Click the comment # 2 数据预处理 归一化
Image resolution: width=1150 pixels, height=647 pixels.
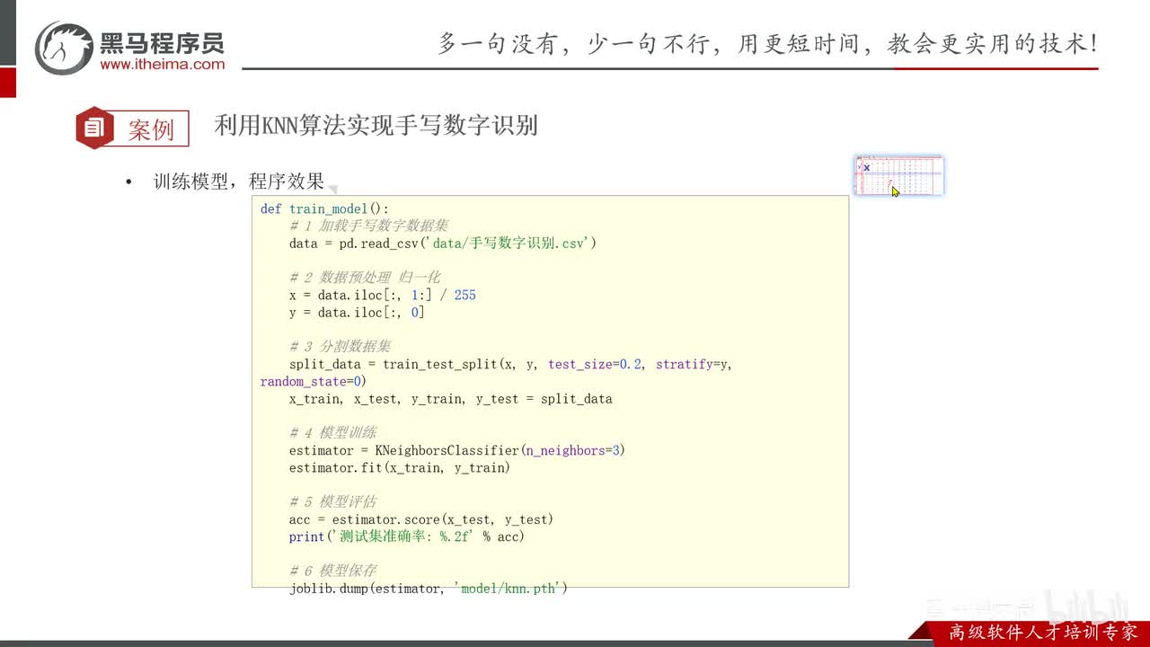click(x=365, y=278)
